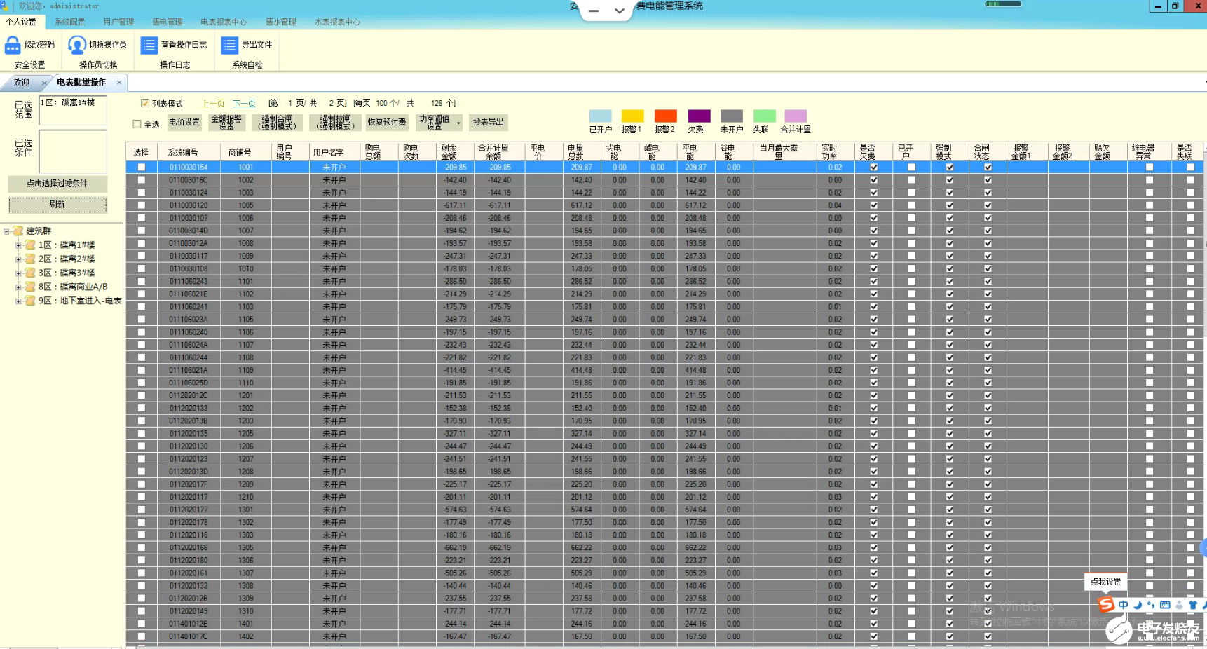The image size is (1207, 649).
Task: Click folder icon of 3区：碟寓3#楼
Action: (30, 273)
